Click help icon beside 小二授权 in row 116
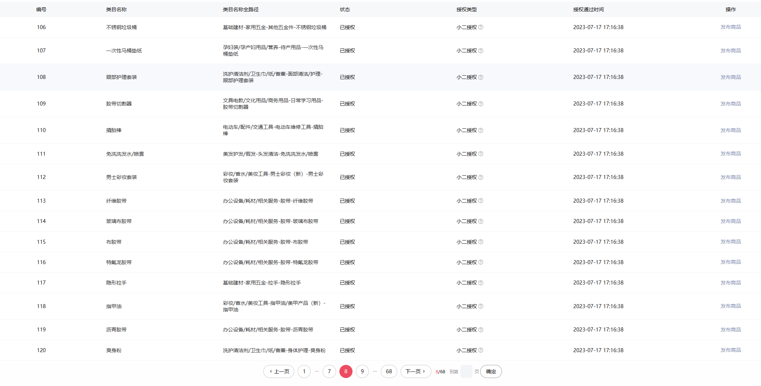 (481, 262)
